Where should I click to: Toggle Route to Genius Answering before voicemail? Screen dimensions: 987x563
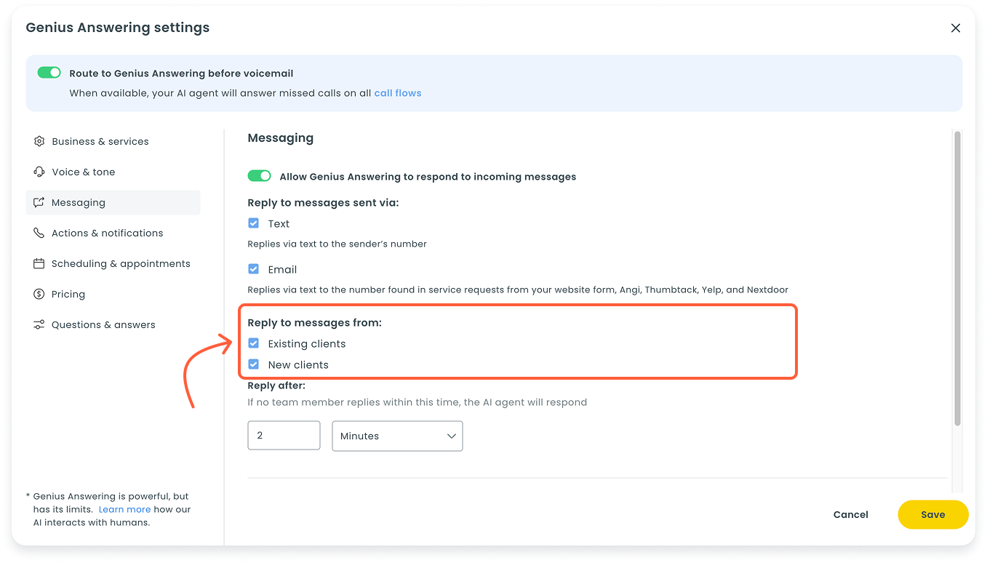coord(49,73)
